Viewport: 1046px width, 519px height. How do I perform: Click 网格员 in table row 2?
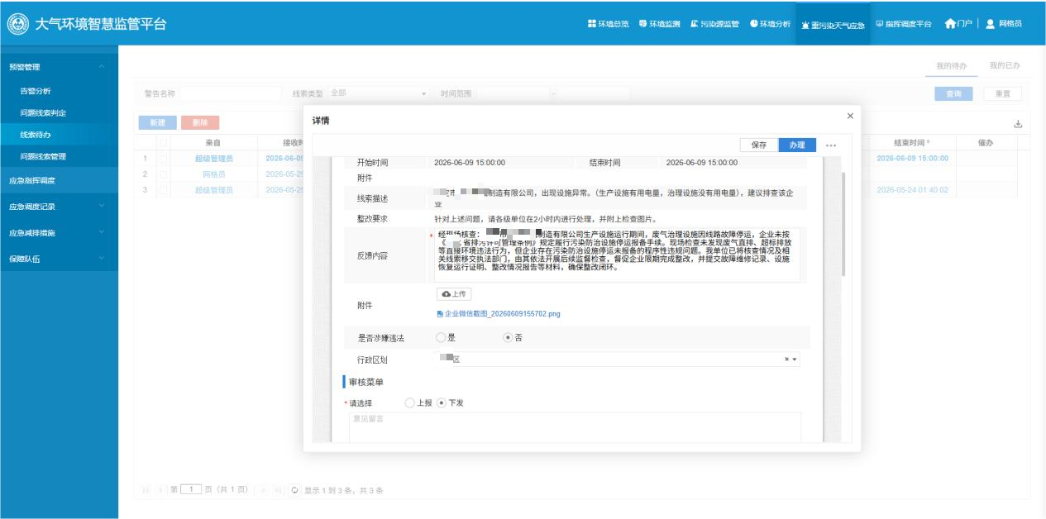[213, 174]
